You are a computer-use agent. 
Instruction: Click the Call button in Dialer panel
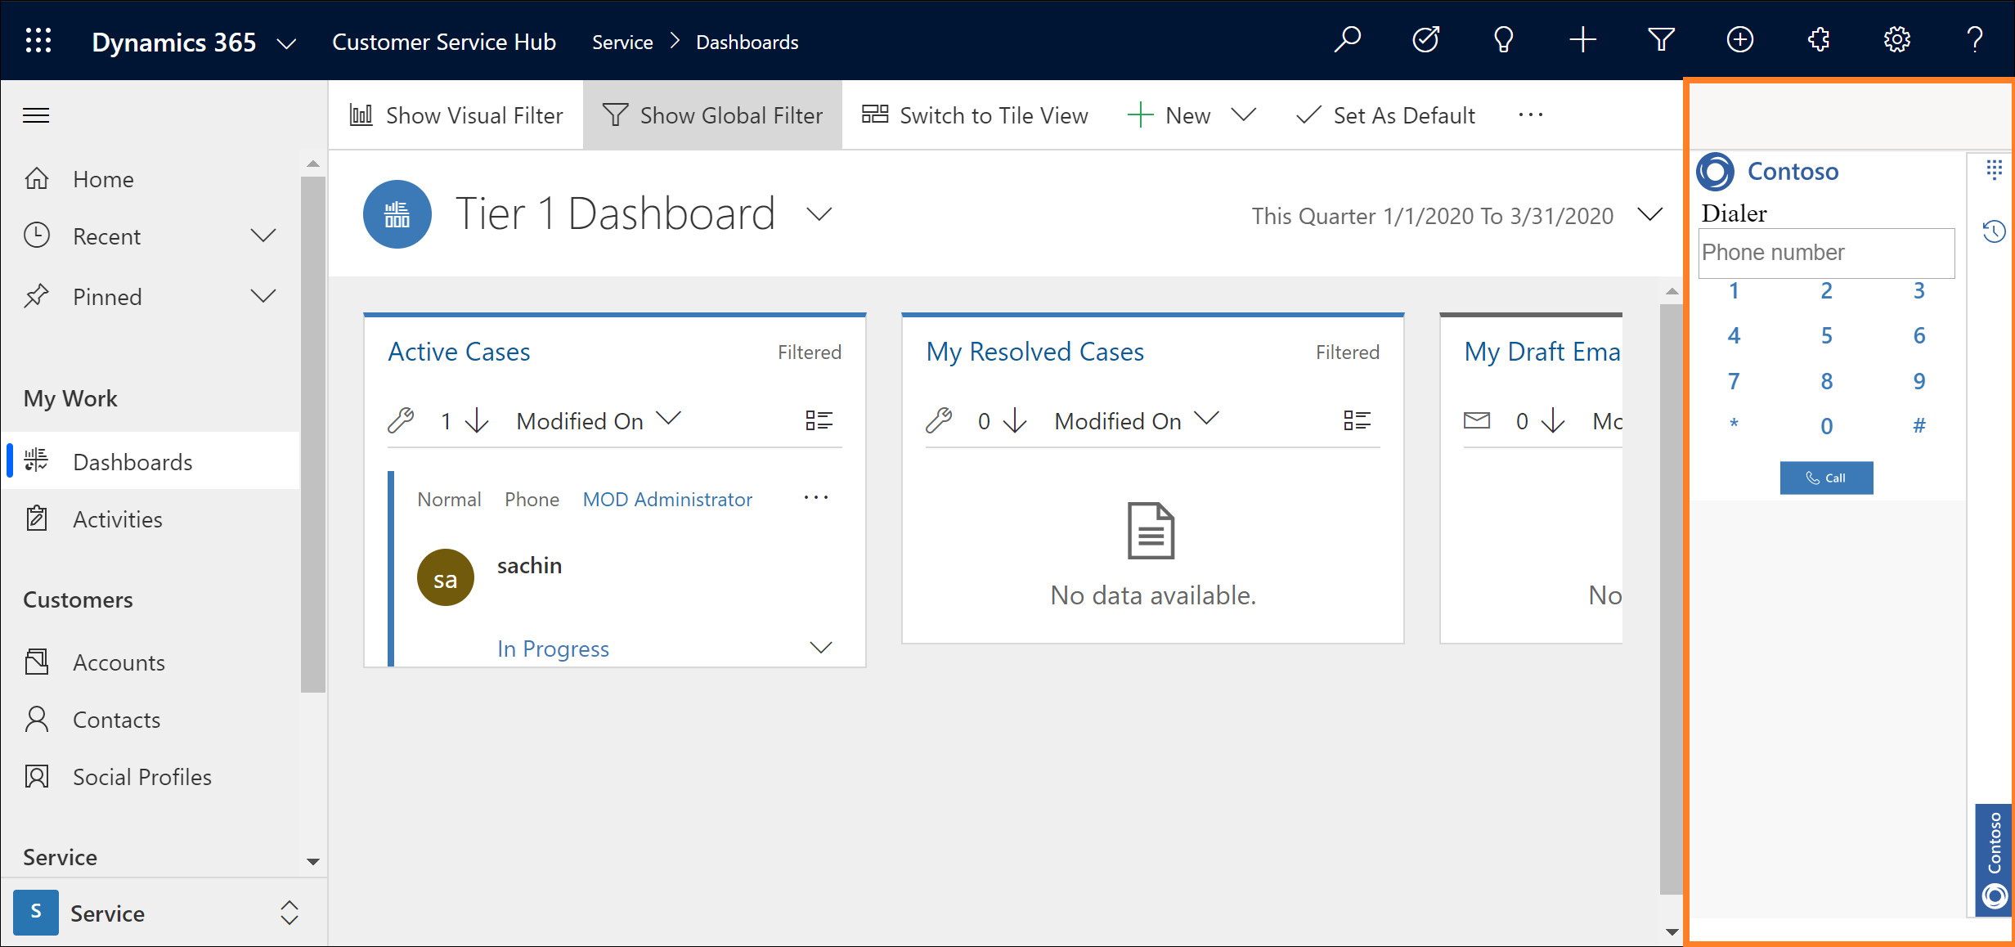click(1824, 478)
